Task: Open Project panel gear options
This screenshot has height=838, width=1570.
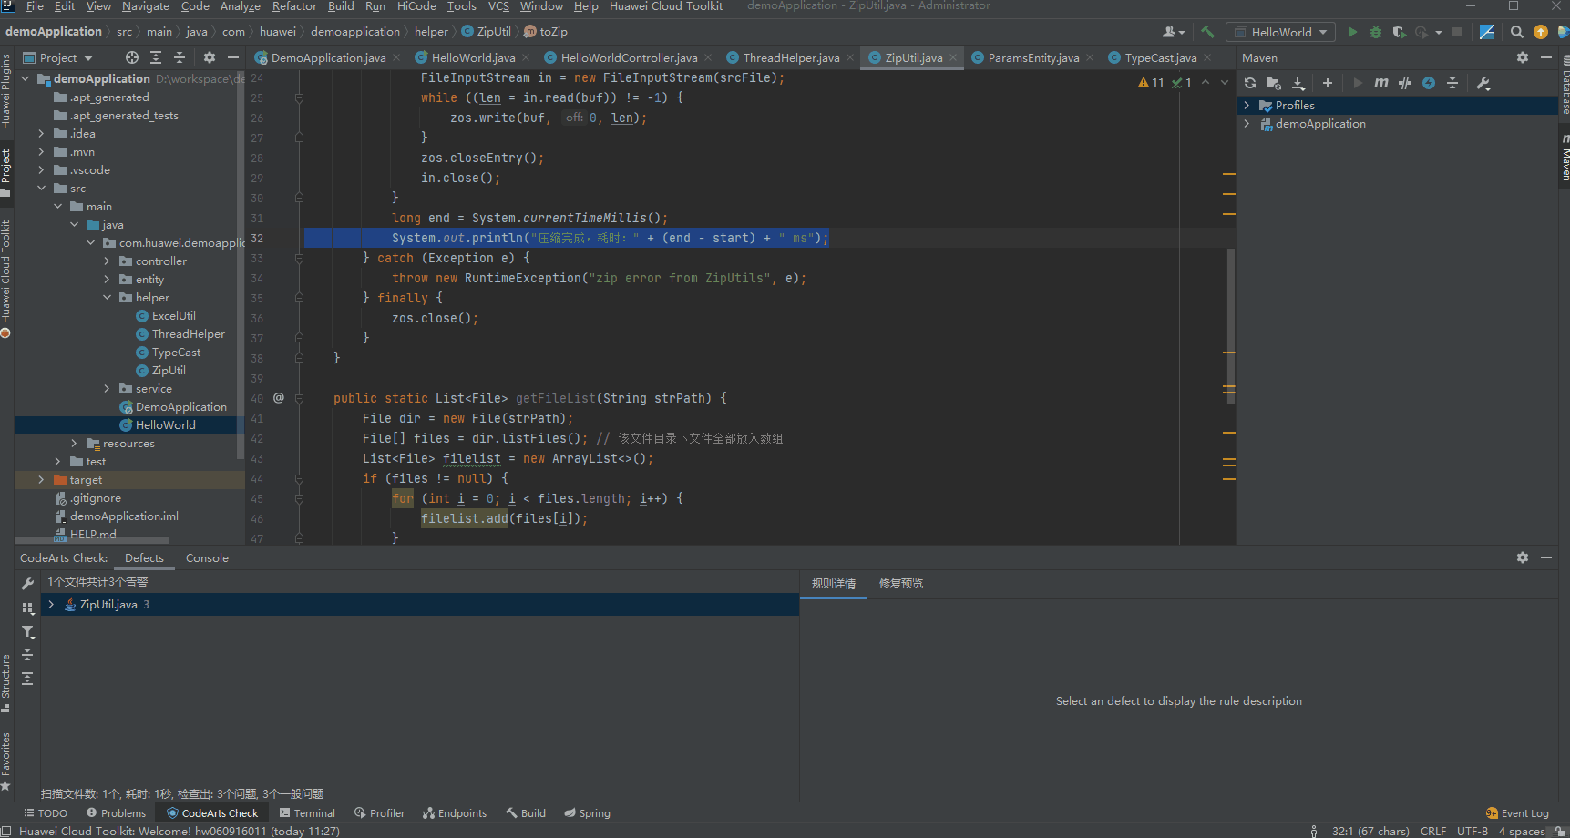Action: [210, 57]
